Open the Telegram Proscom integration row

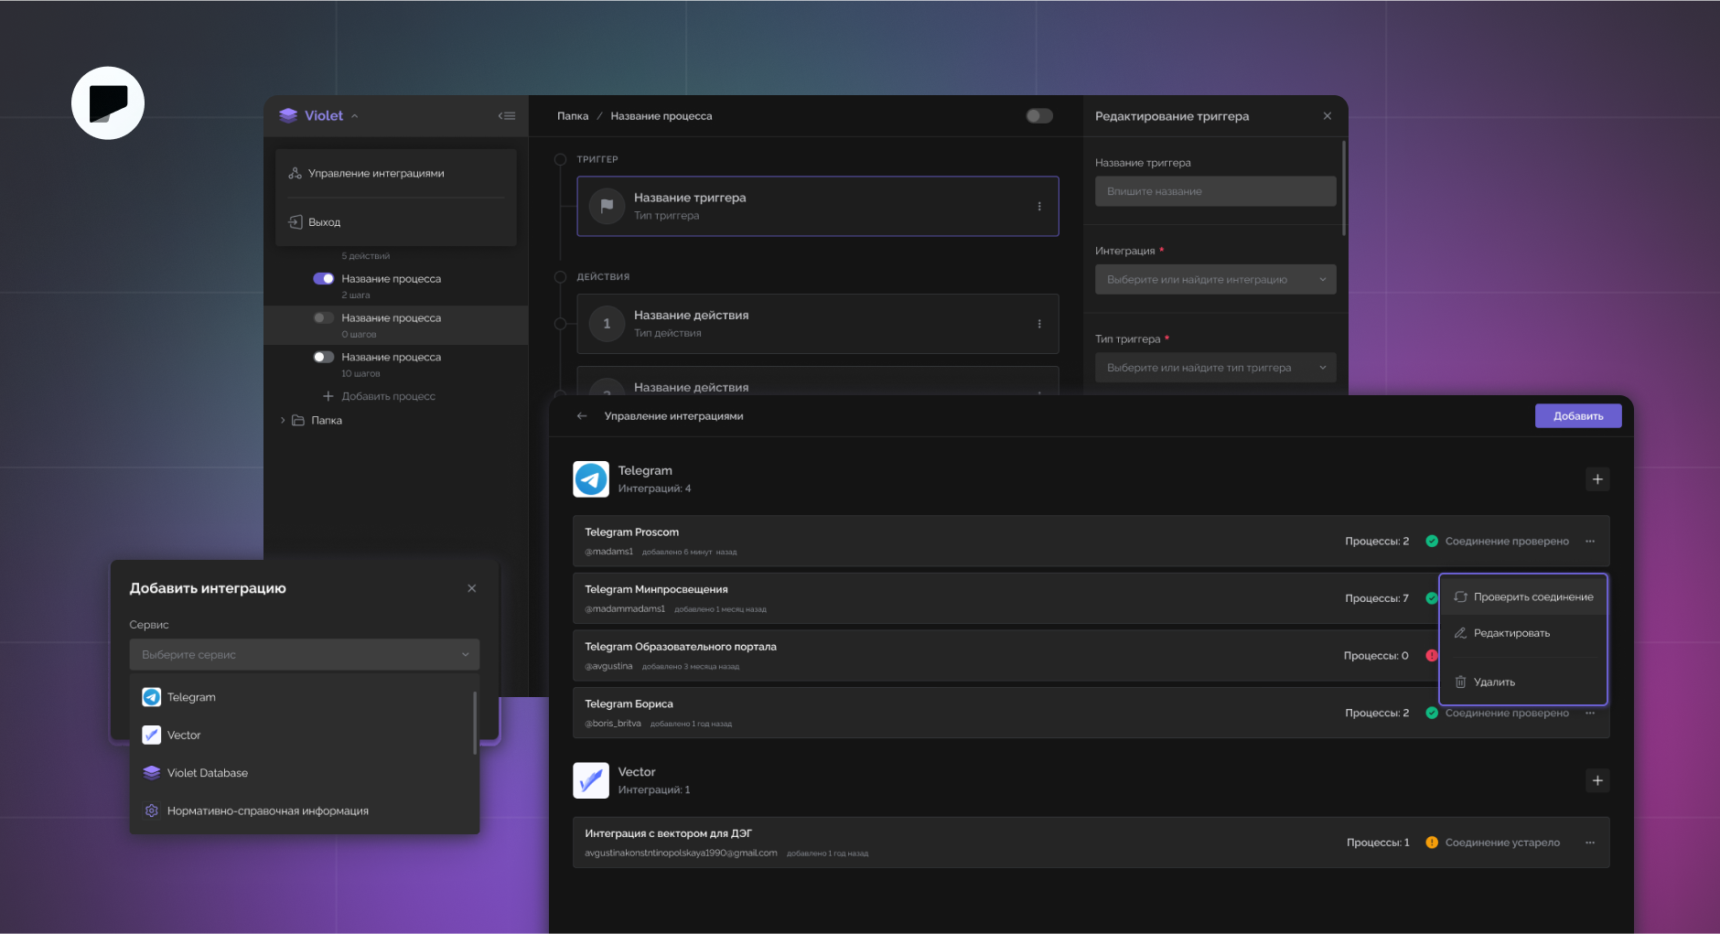1091,542
